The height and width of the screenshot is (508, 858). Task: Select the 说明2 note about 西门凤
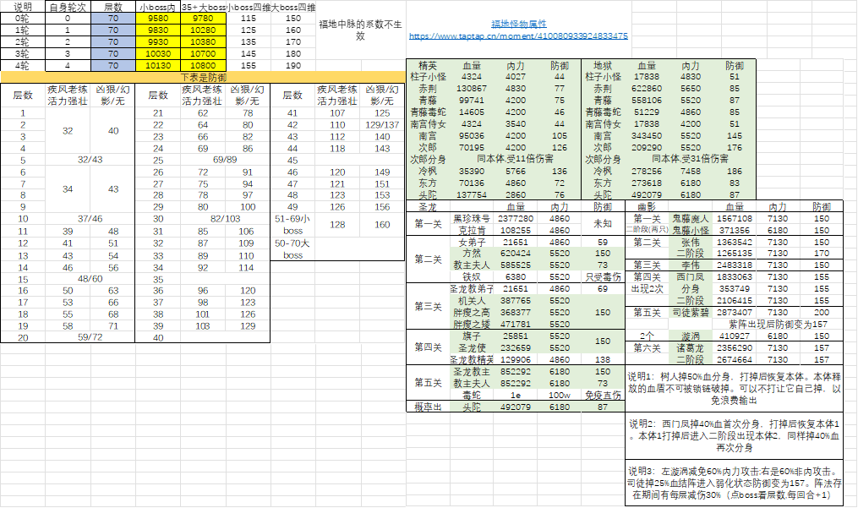point(735,436)
